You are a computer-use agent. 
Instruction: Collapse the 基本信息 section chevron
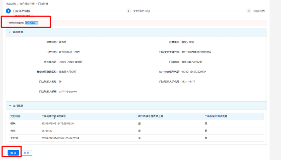pos(10,32)
